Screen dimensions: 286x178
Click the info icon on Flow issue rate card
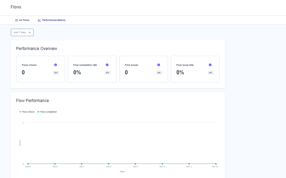(x=210, y=65)
